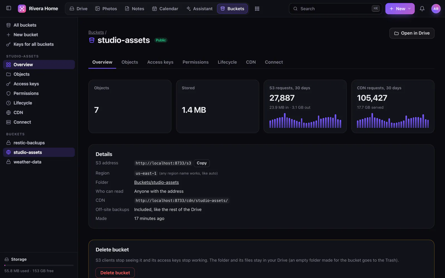Open the Lifecycle tab

point(227,62)
